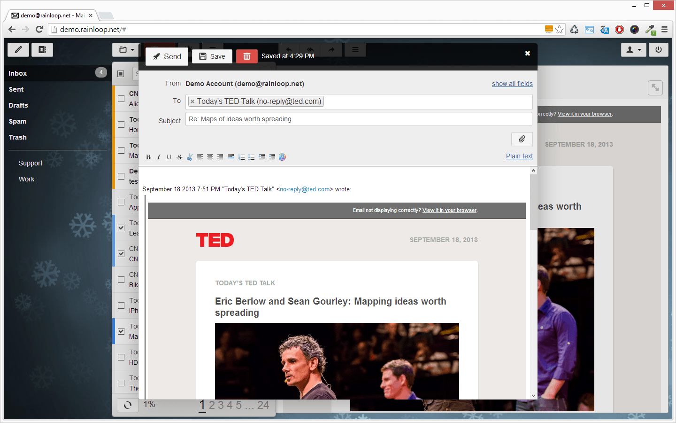This screenshot has height=423, width=676.
Task: Check the message row starting with Hor
Action: (x=121, y=125)
